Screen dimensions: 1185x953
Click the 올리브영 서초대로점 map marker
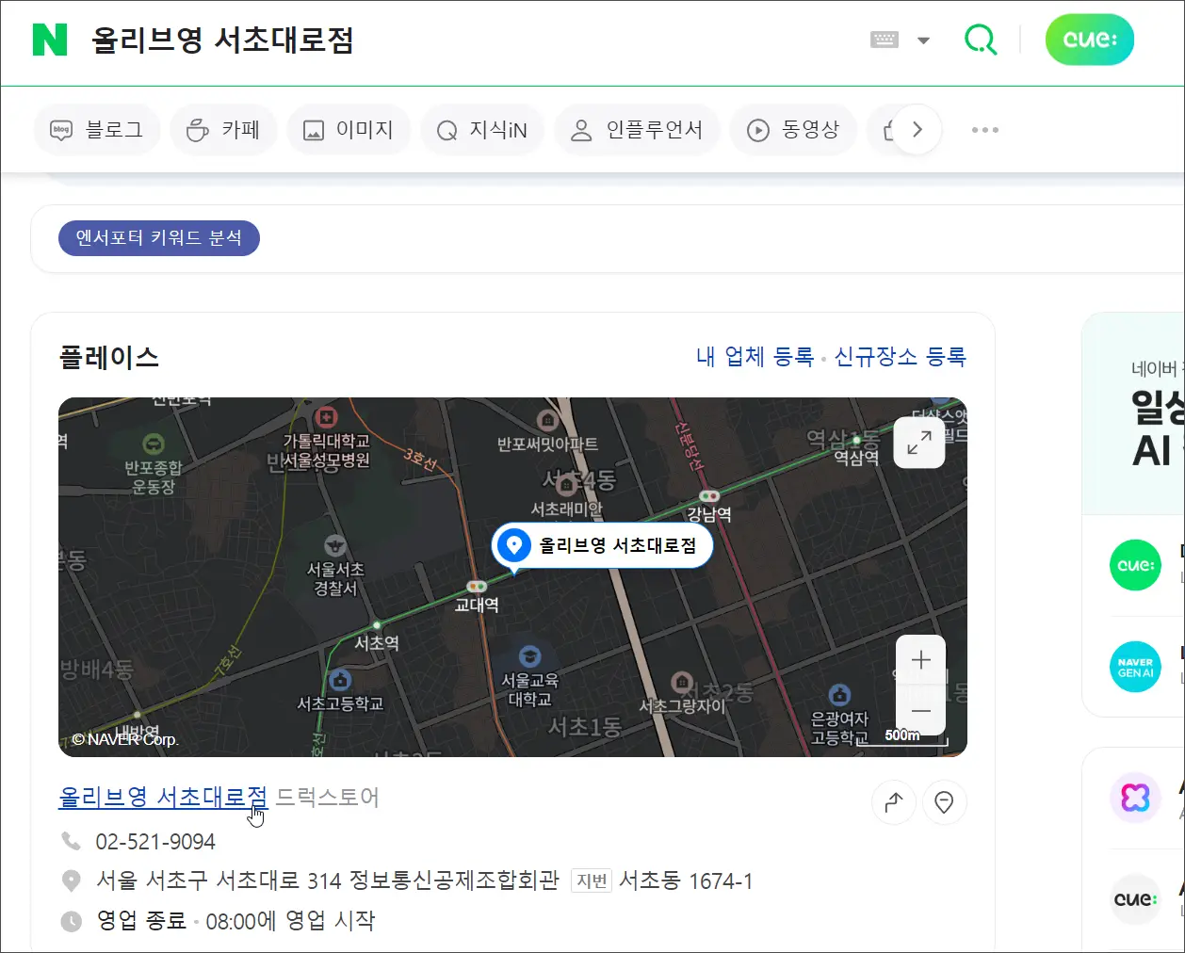pyautogui.click(x=603, y=545)
